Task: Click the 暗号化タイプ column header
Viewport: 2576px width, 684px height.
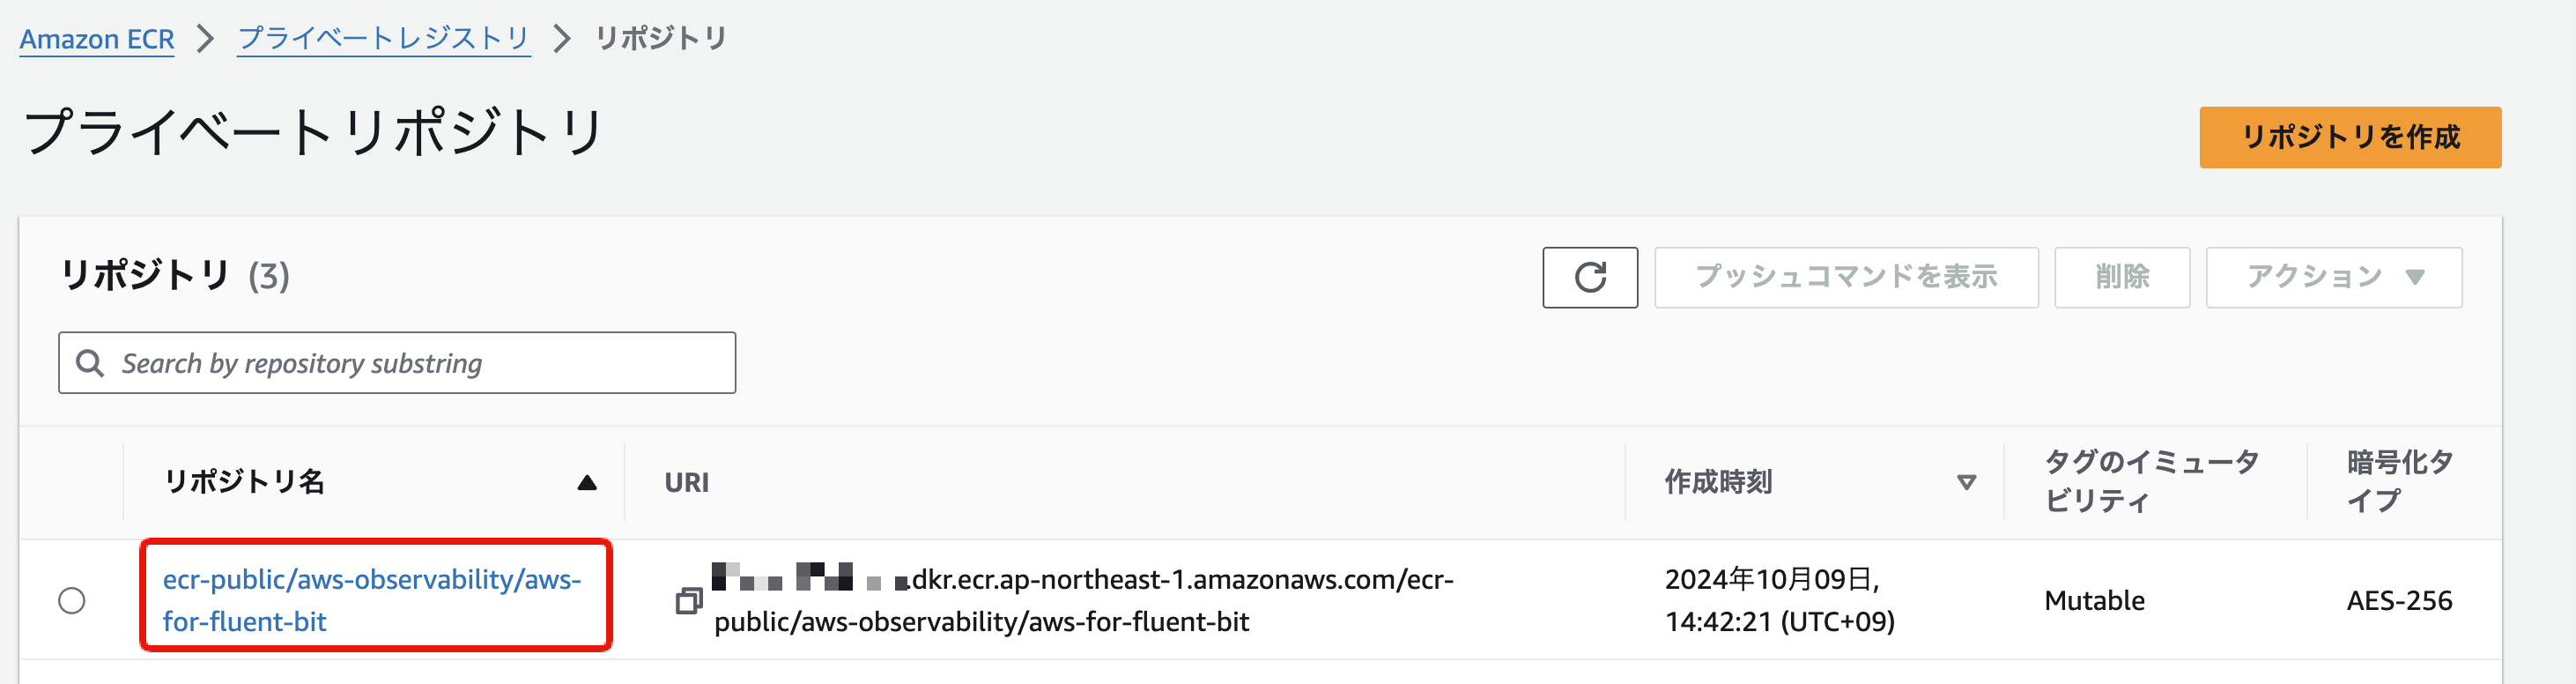Action: (x=2398, y=481)
